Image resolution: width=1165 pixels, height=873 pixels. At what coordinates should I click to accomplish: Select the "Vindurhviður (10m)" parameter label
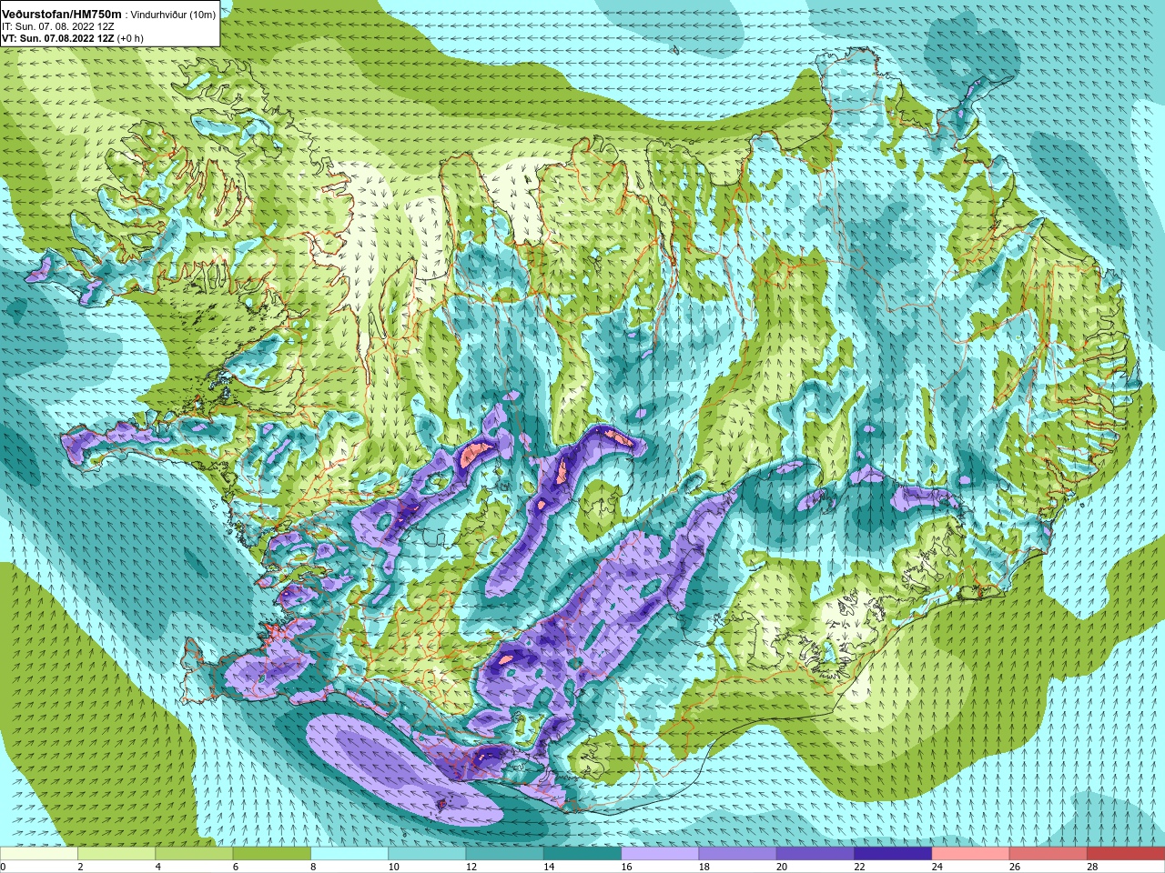pyautogui.click(x=174, y=15)
